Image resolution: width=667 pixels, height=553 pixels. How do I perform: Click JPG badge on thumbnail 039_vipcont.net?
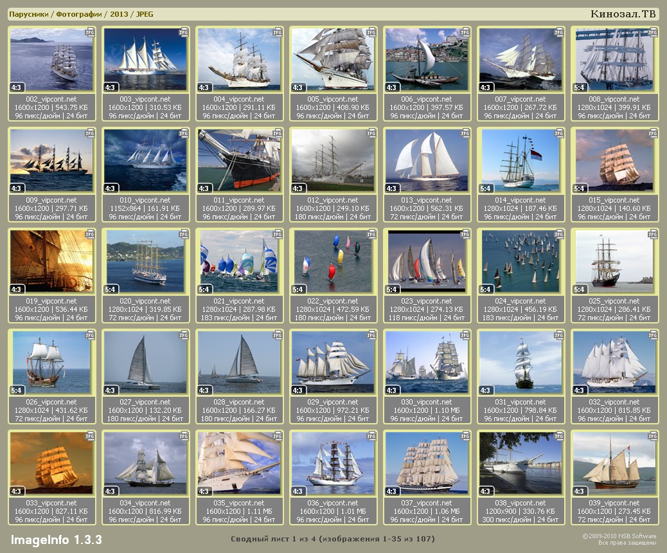point(653,436)
